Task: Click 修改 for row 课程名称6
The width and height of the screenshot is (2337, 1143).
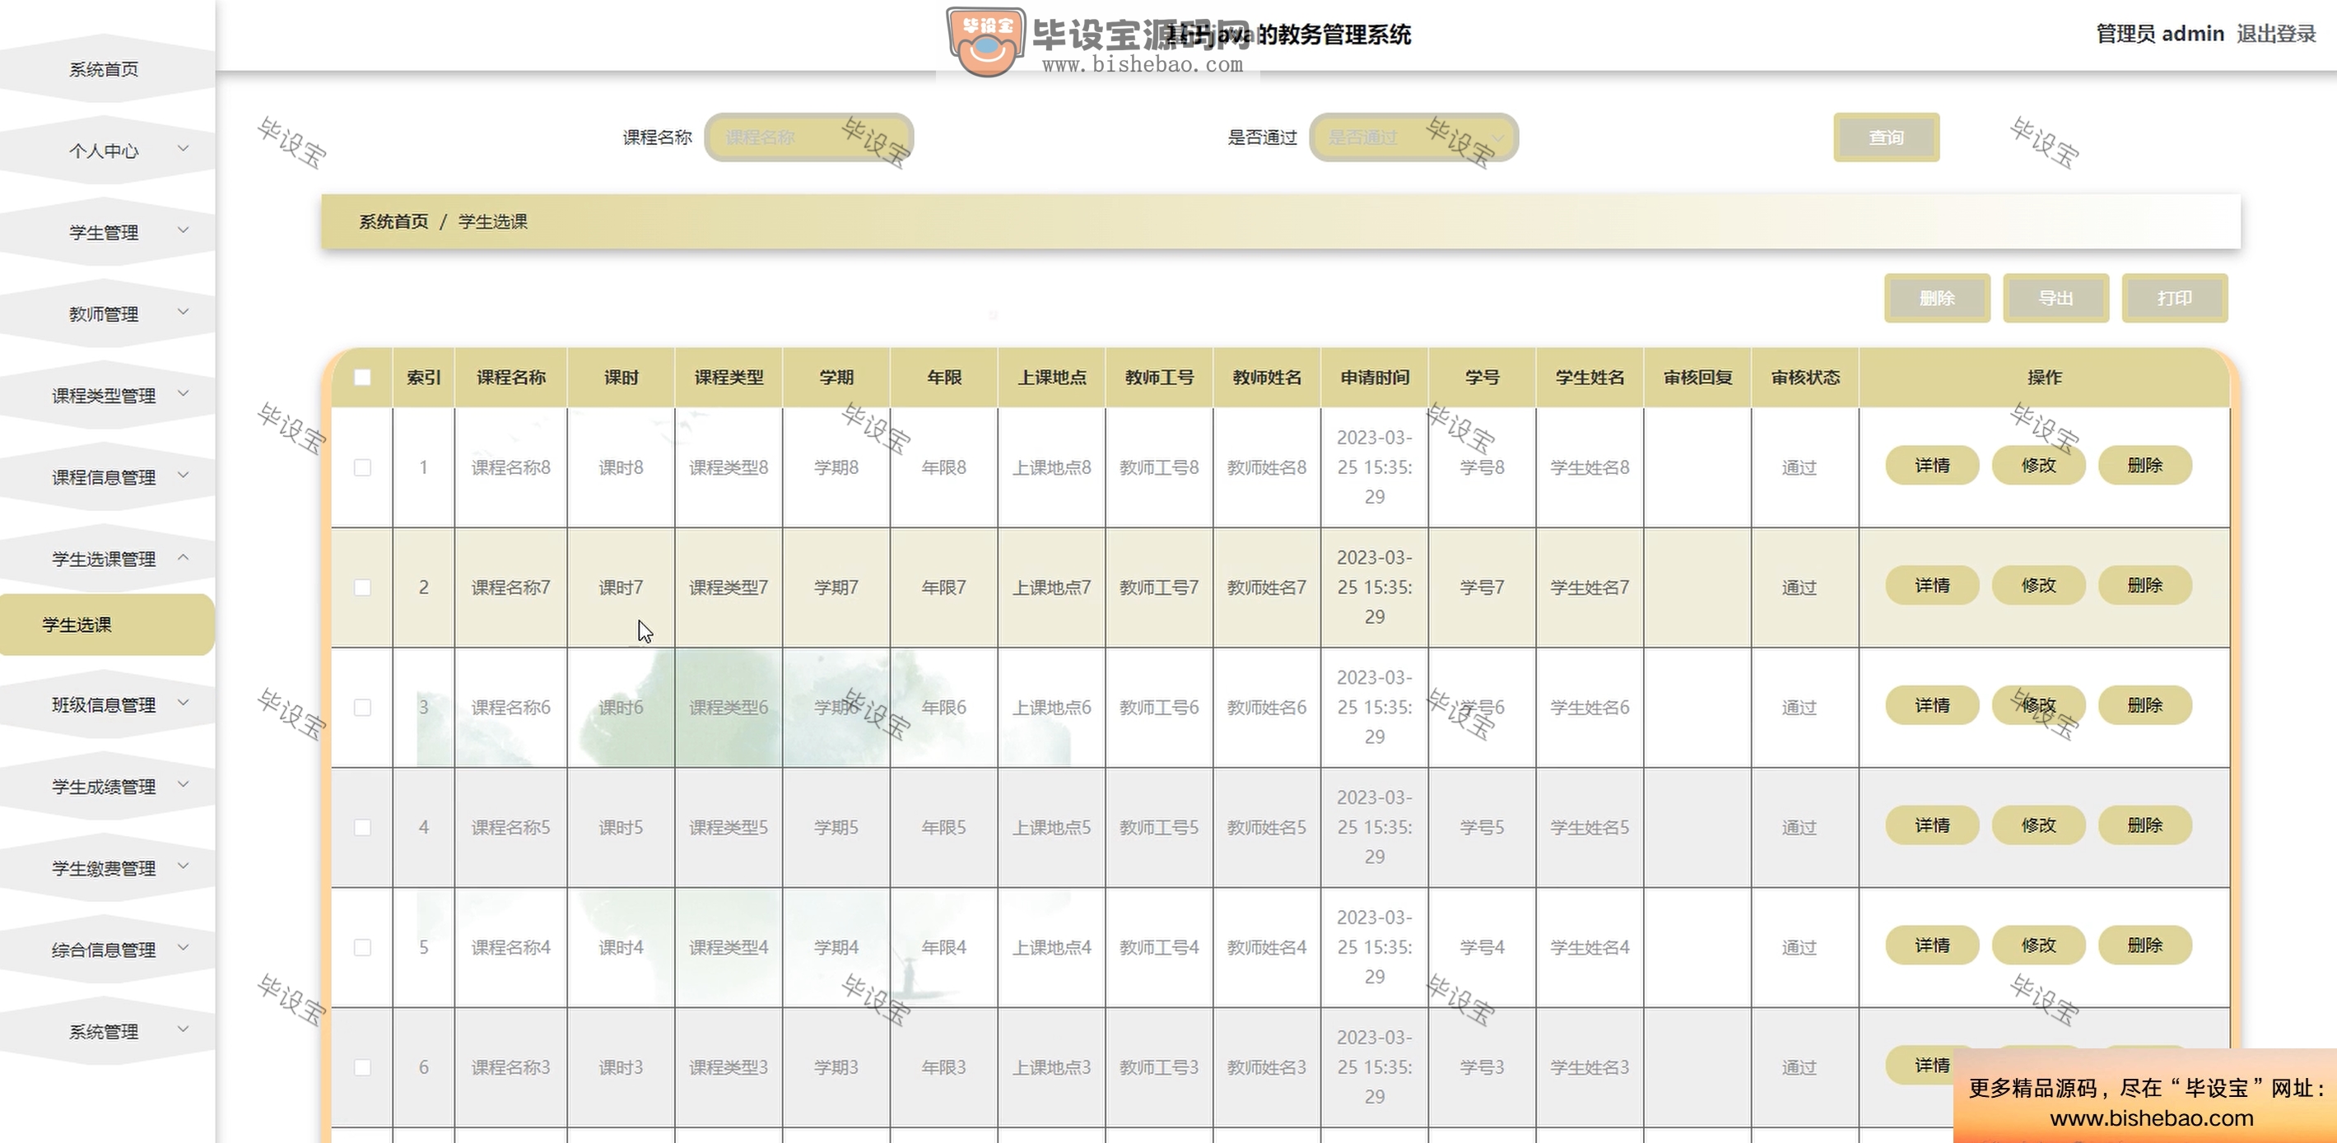Action: click(2038, 705)
